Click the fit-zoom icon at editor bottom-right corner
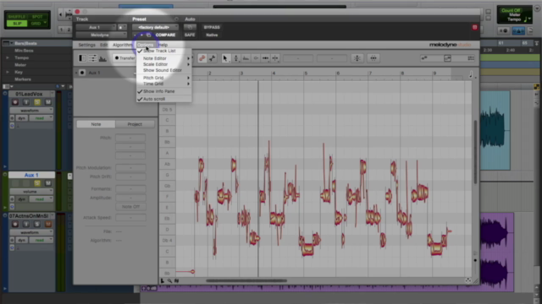Screen dimensions: 542x304 467,280
